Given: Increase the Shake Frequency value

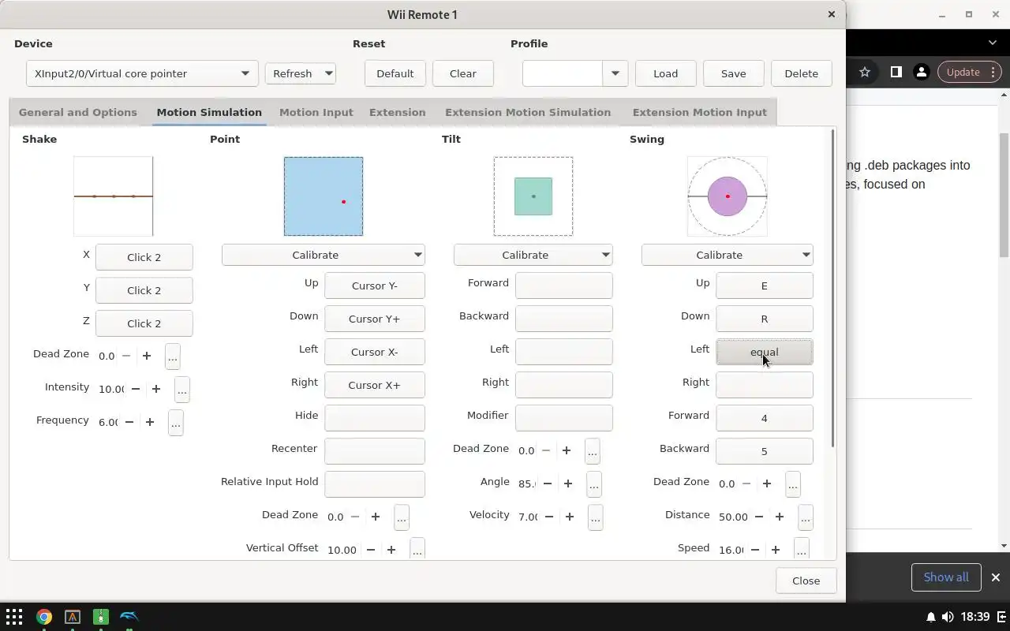Looking at the screenshot, I should click(x=150, y=422).
